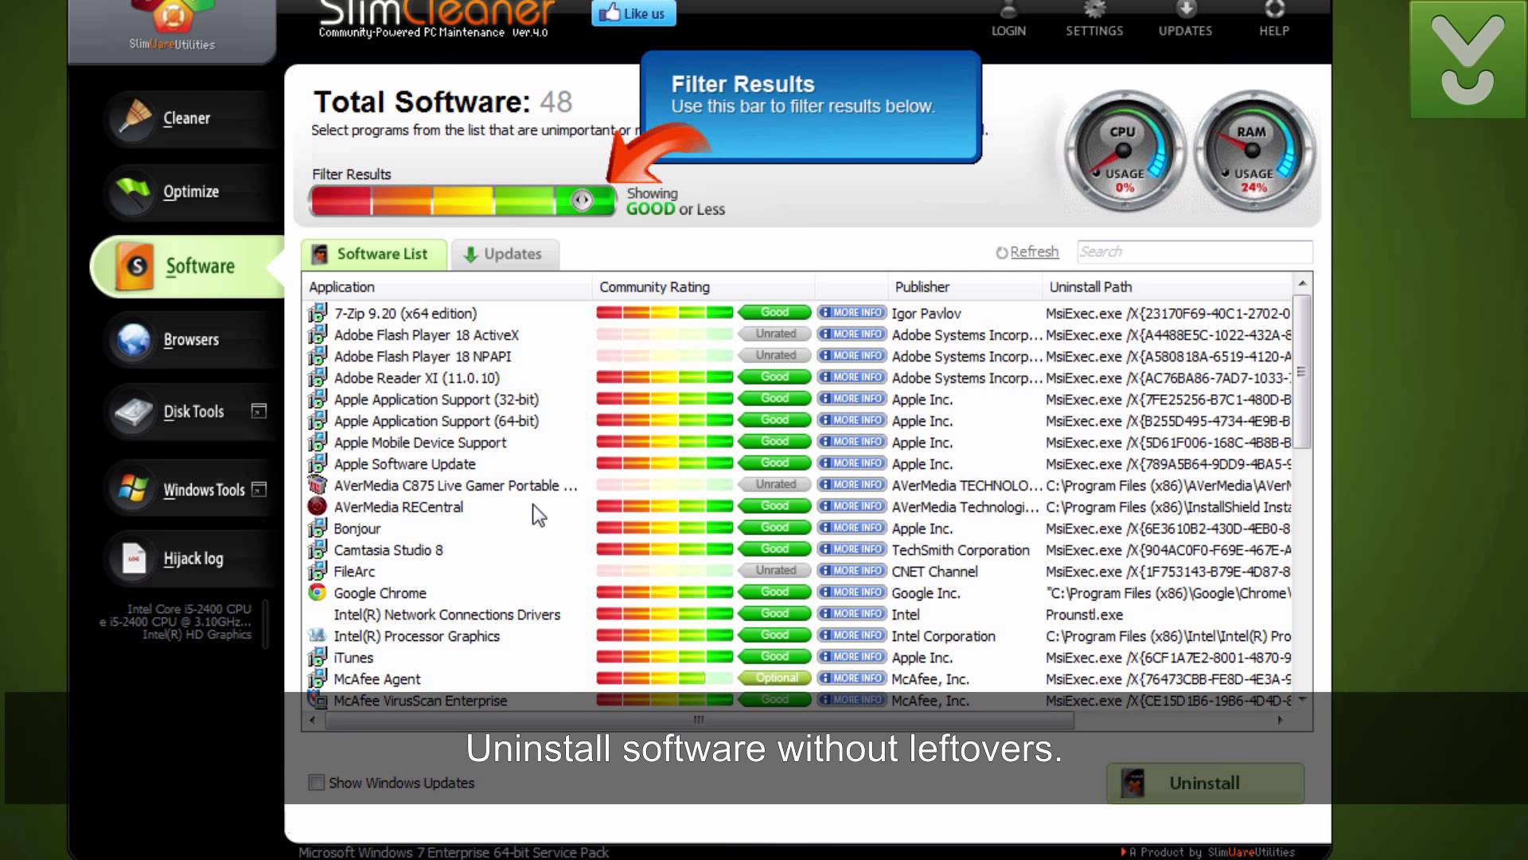Open the Updates download icon
This screenshot has width=1528, height=860.
[1186, 10]
